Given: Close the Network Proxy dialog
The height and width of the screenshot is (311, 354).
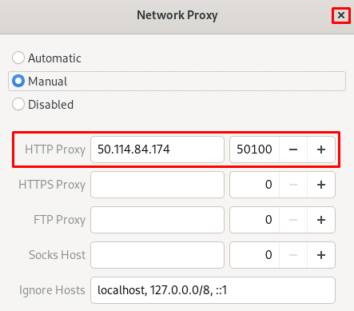Looking at the screenshot, I should pos(341,15).
